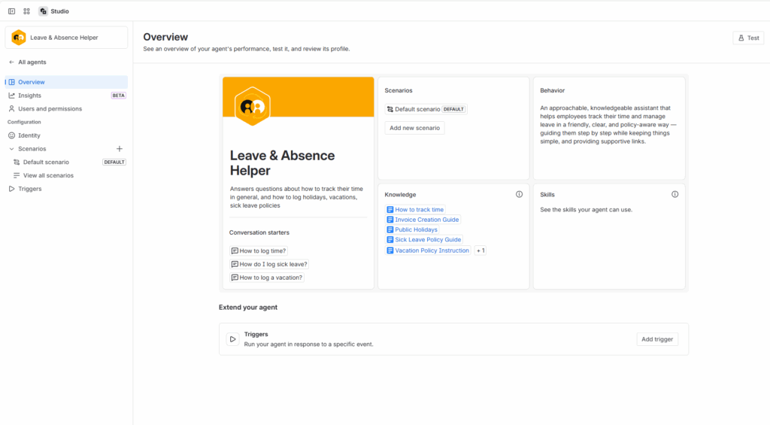Click the Studio logo icon
770x425 pixels.
(43, 11)
